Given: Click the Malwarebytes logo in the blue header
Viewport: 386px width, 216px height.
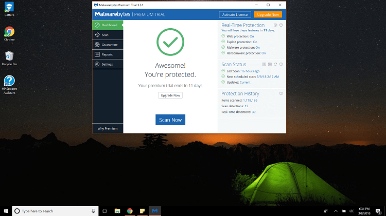Looking at the screenshot, I should tap(113, 14).
